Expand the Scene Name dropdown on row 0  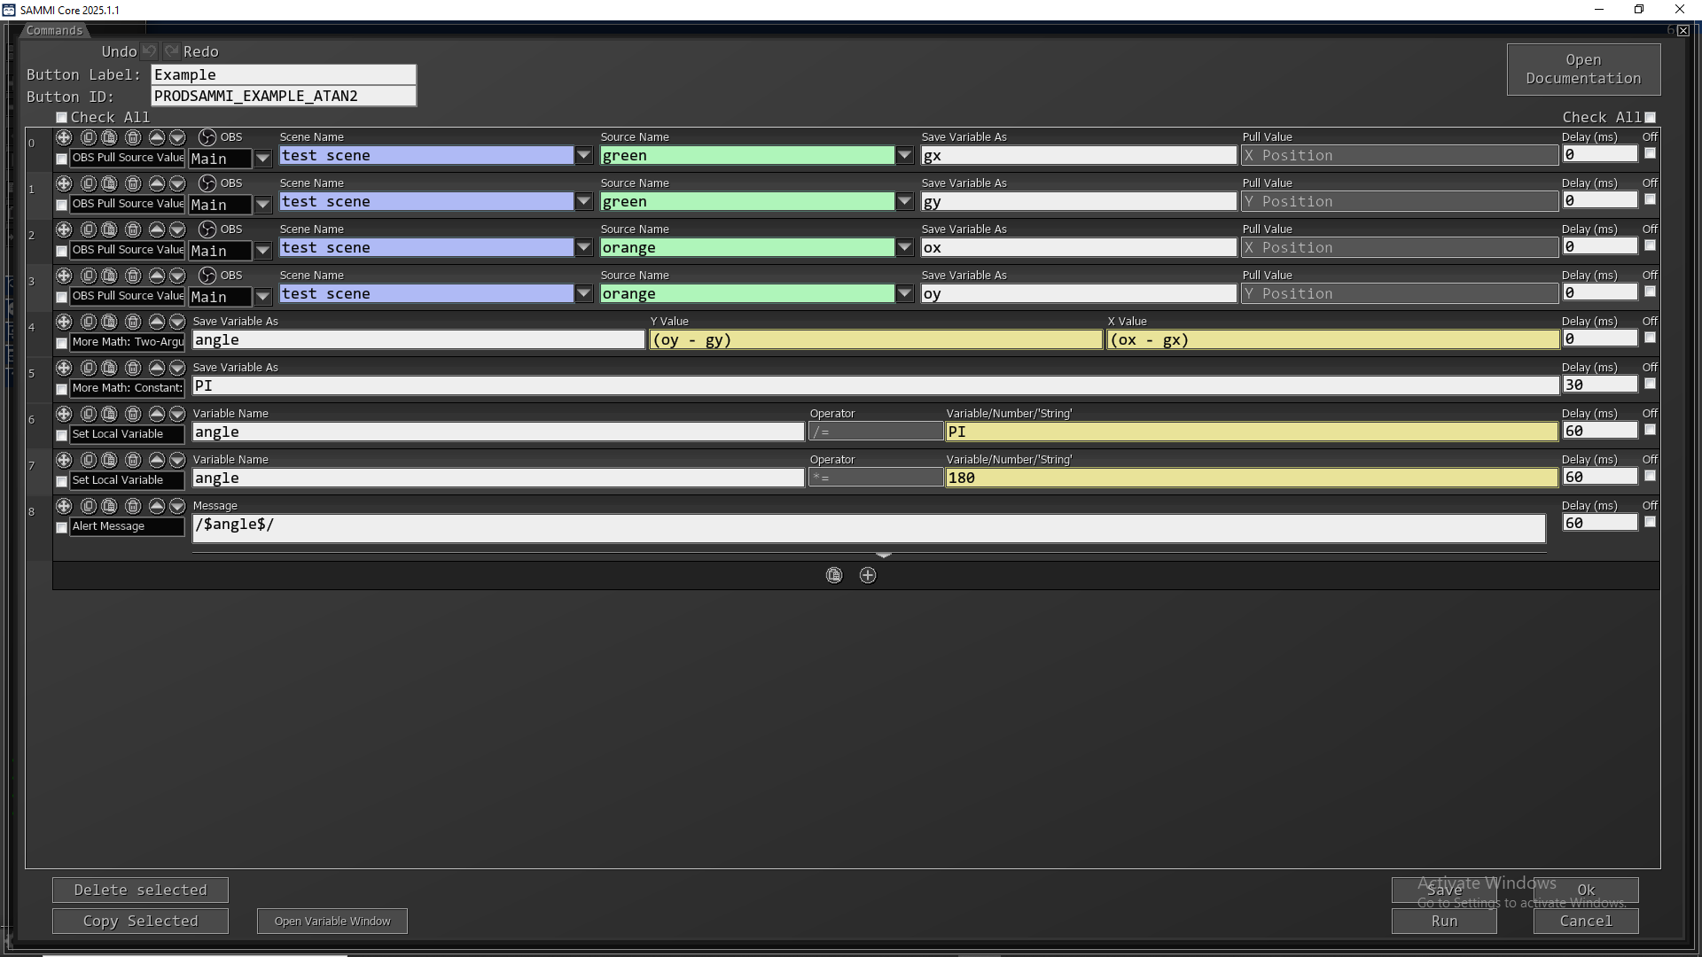[583, 156]
